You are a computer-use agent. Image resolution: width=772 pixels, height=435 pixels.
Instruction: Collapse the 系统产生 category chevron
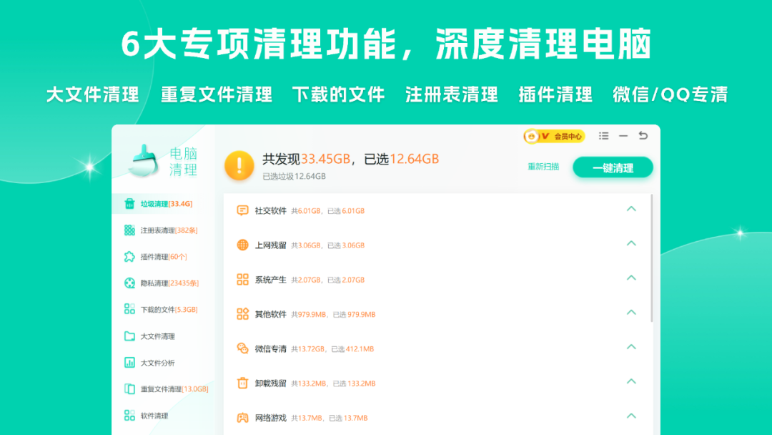631,278
